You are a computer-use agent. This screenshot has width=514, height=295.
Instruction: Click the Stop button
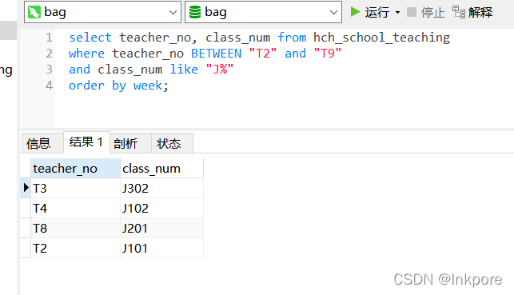[426, 13]
